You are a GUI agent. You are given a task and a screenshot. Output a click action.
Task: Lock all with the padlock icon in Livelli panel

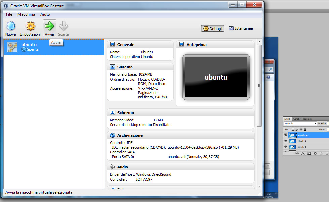[305, 129]
